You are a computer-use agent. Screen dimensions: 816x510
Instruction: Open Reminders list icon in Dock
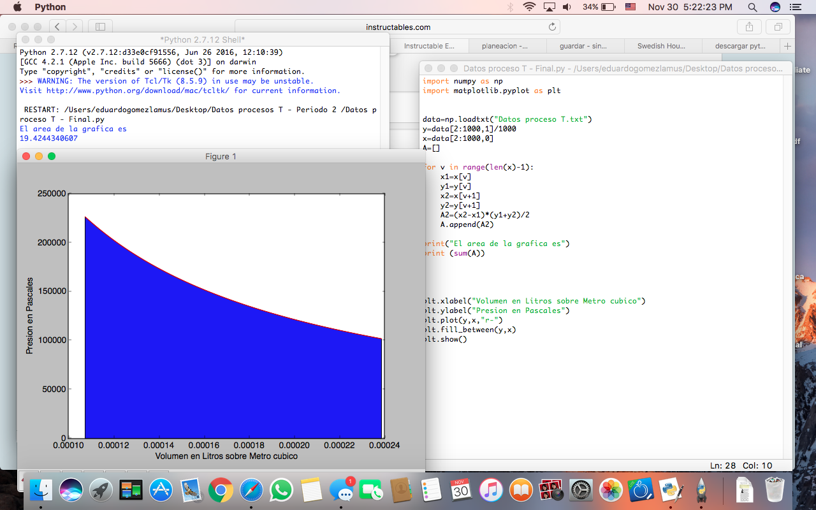point(431,490)
